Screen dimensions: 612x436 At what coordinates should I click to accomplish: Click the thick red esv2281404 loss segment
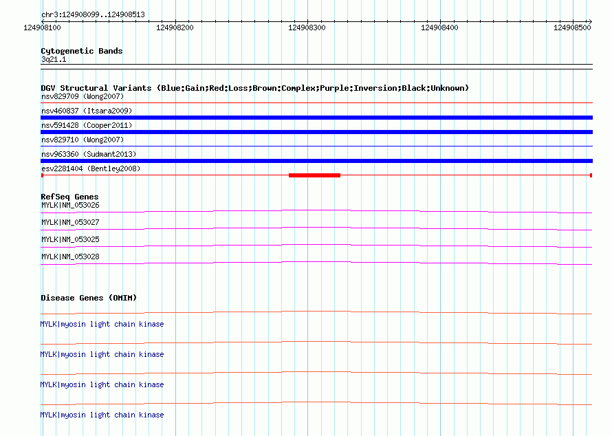point(314,175)
